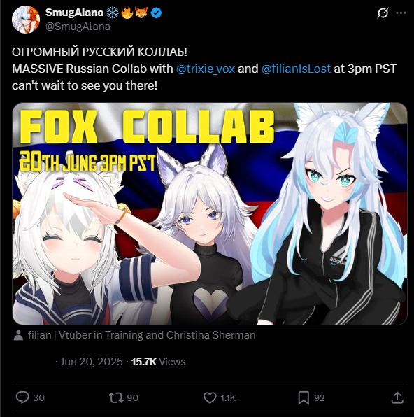Click the @SmugAlana handle

pyautogui.click(x=78, y=27)
